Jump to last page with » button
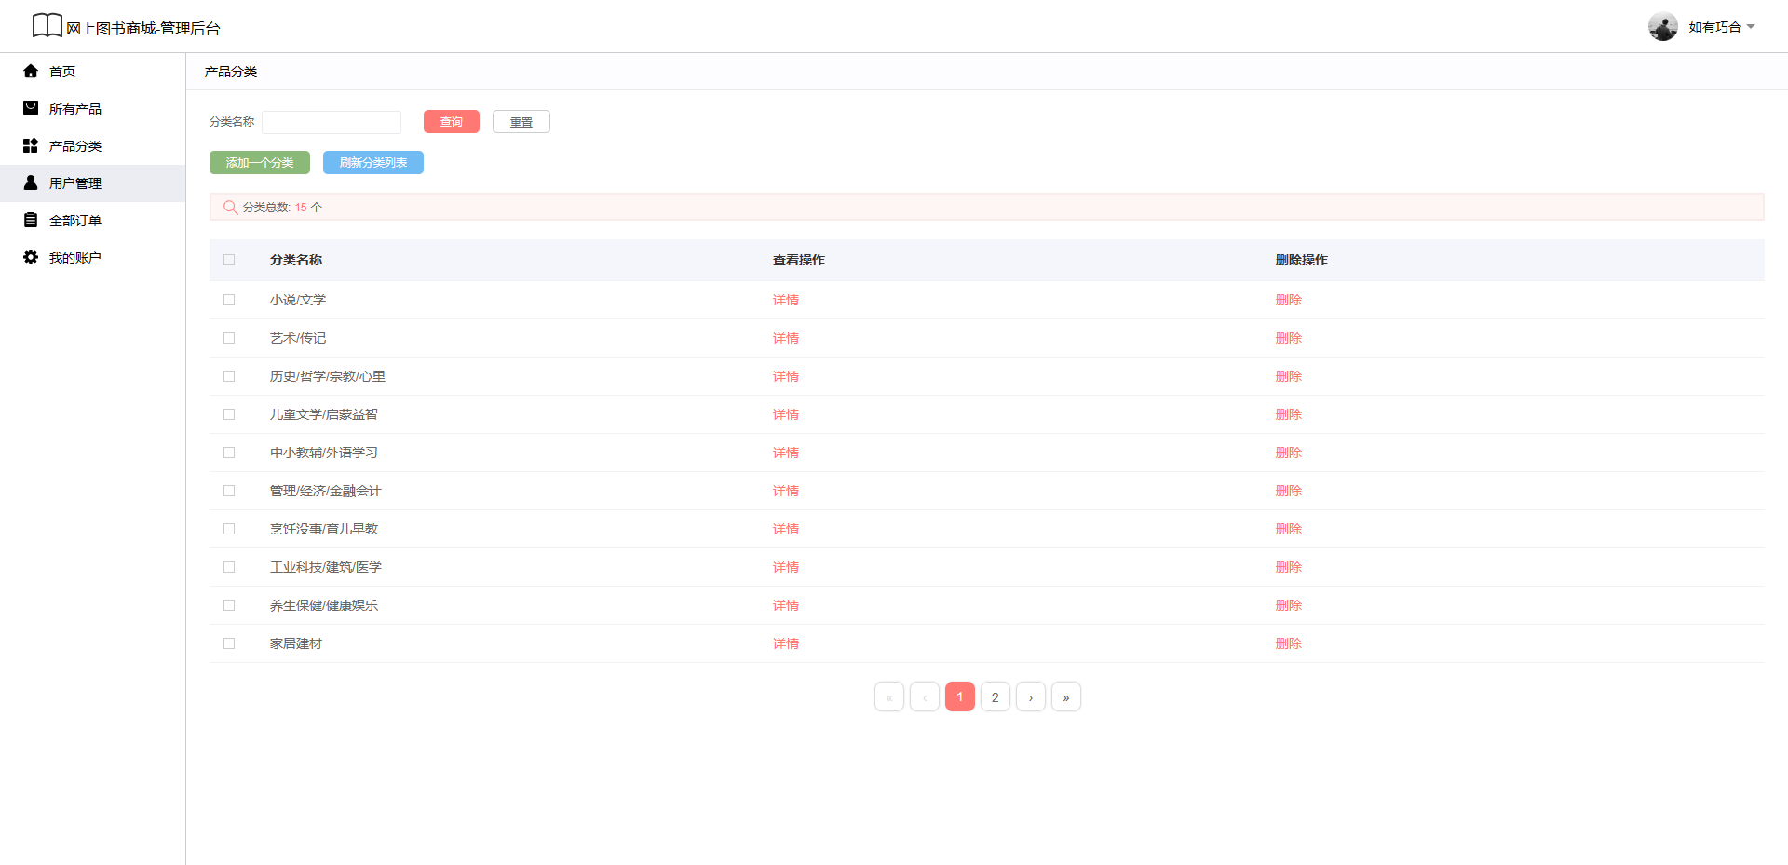The image size is (1788, 865). tap(1065, 697)
